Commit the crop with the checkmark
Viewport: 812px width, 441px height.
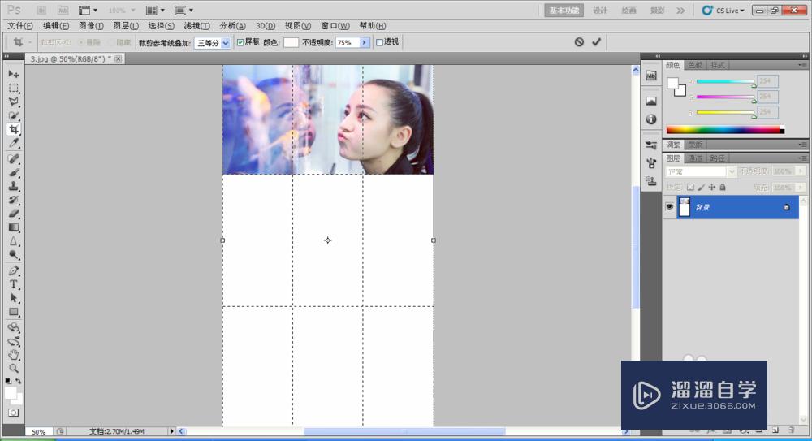(x=597, y=42)
